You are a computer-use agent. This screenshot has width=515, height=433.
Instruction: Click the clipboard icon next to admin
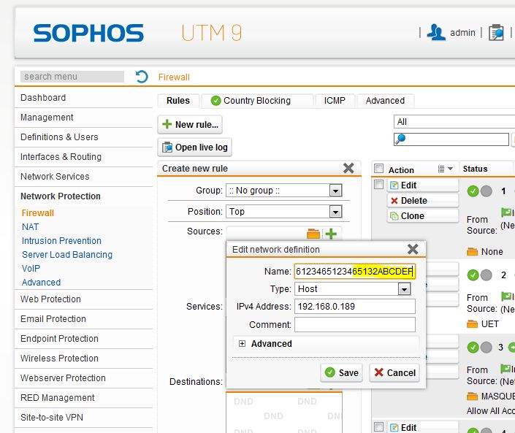coord(496,33)
